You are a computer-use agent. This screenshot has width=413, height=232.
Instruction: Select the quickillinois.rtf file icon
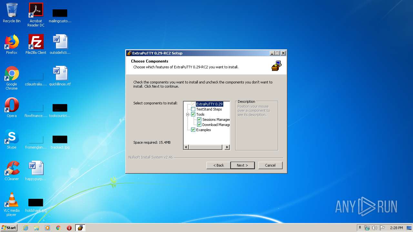pos(60,76)
